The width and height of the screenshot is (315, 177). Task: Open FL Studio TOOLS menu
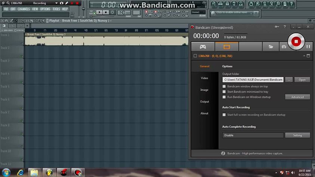(x=56, y=9)
